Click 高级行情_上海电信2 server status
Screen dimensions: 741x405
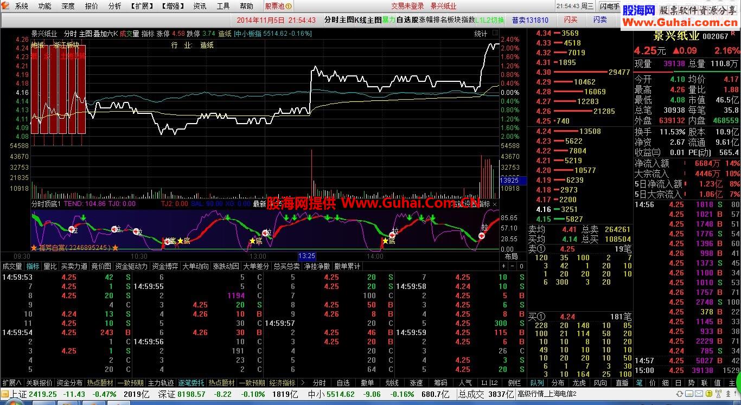547,394
